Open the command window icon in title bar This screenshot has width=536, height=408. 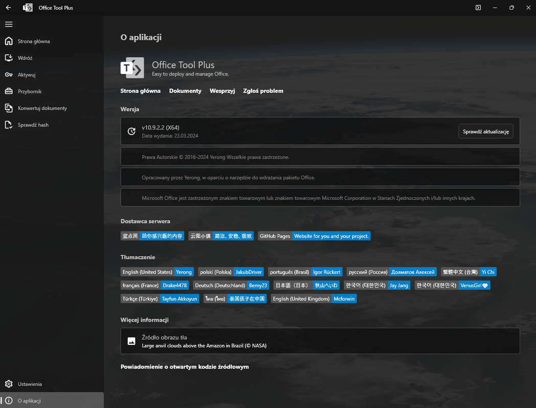478,8
